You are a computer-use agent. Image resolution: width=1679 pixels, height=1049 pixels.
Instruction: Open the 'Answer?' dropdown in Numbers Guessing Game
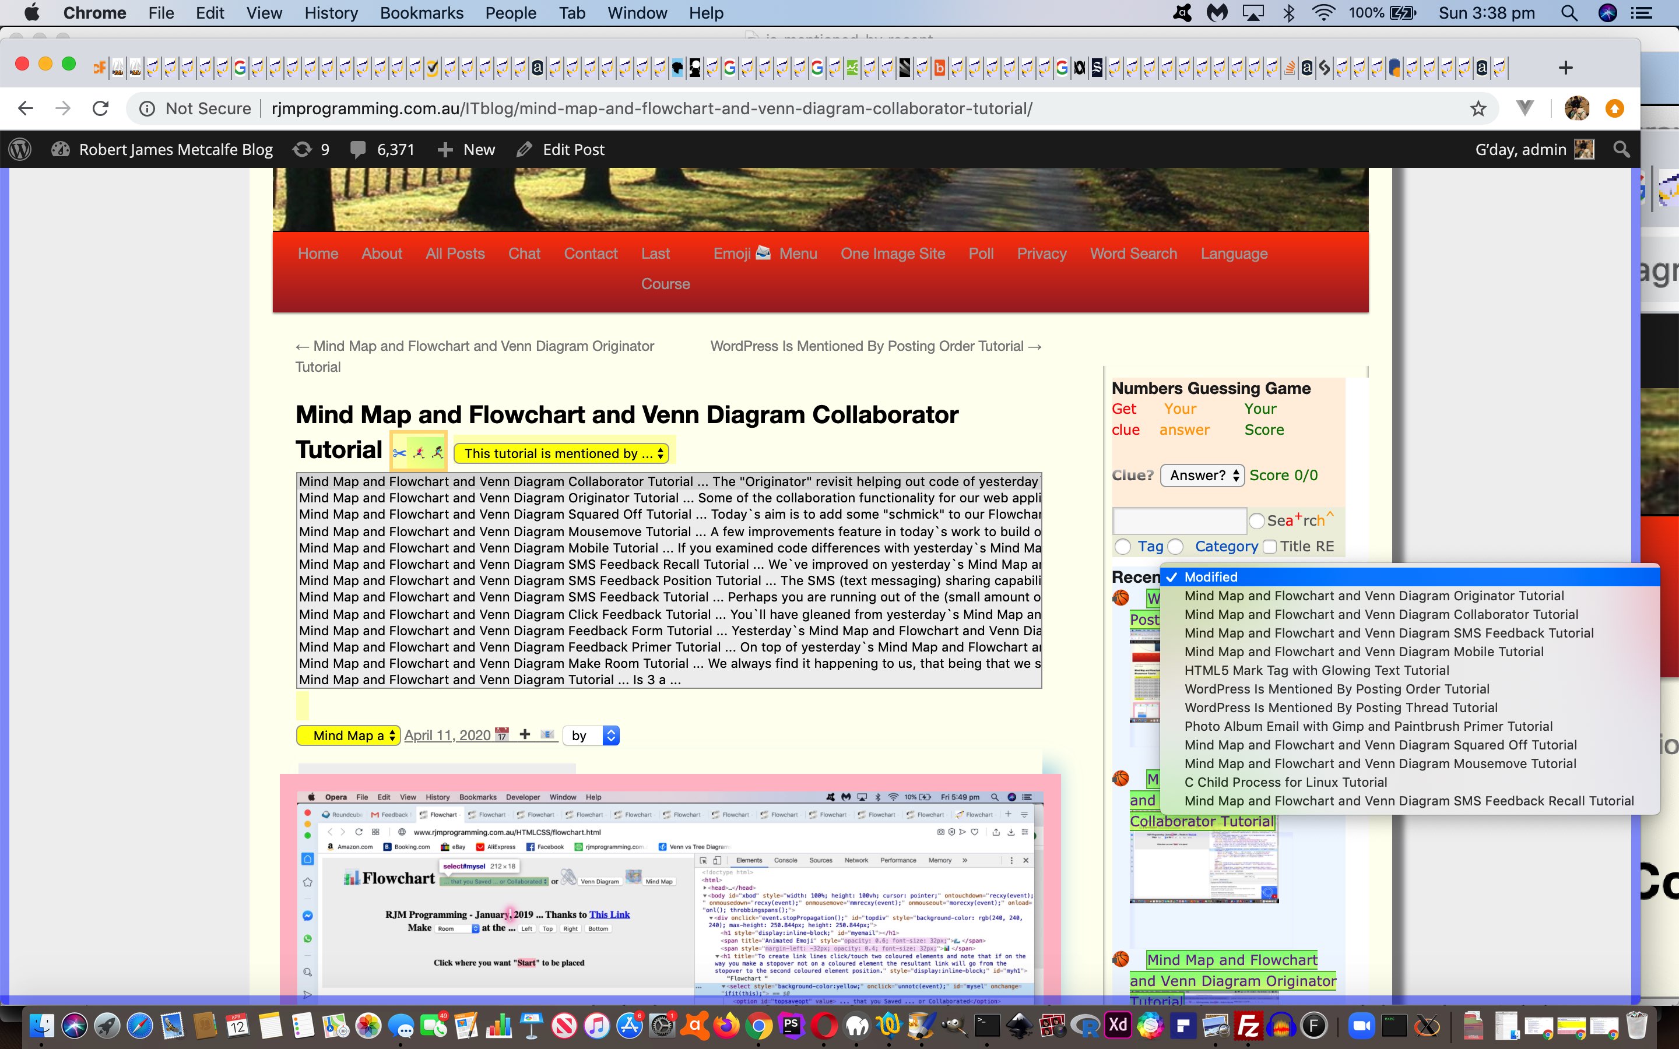pos(1202,475)
